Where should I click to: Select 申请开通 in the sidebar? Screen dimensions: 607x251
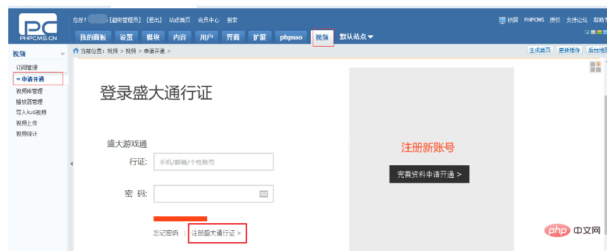pyautogui.click(x=32, y=79)
